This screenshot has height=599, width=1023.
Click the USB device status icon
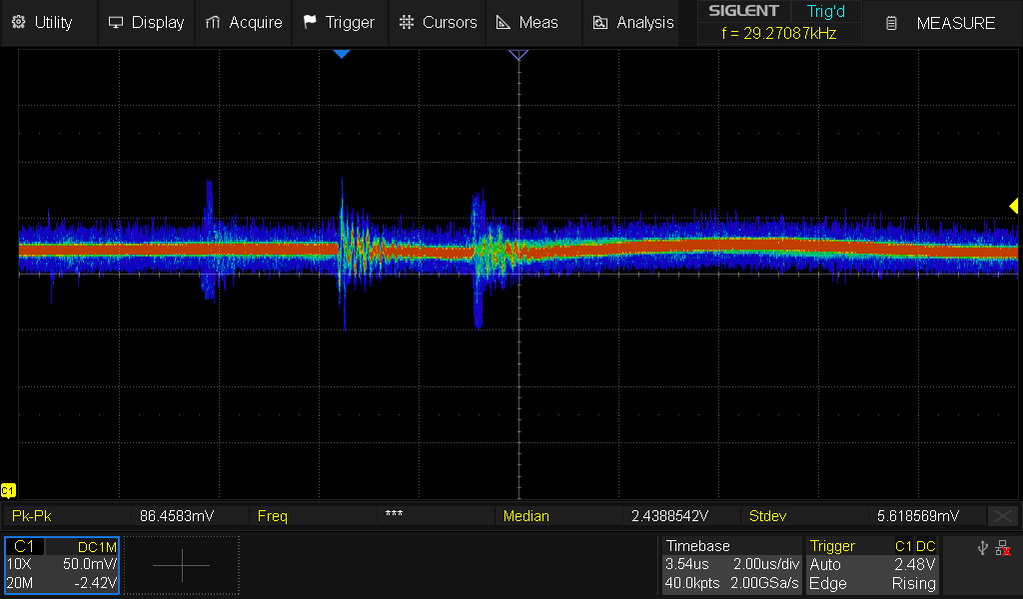(x=983, y=548)
